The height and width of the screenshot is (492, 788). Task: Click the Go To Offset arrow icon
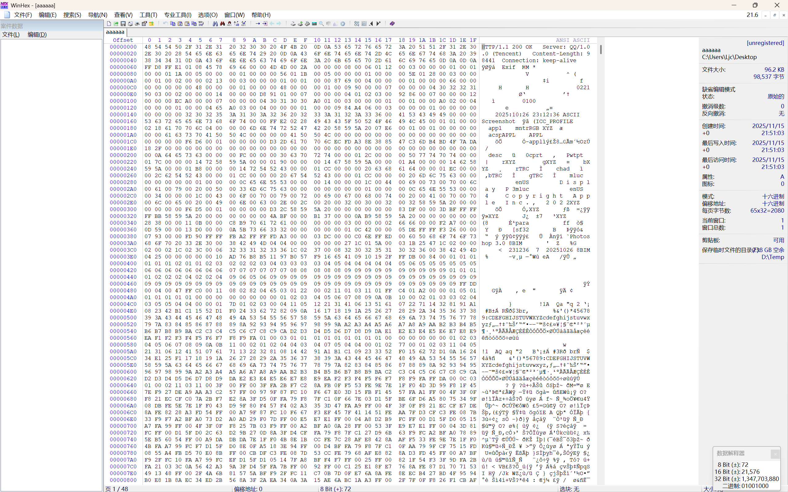pyautogui.click(x=258, y=24)
